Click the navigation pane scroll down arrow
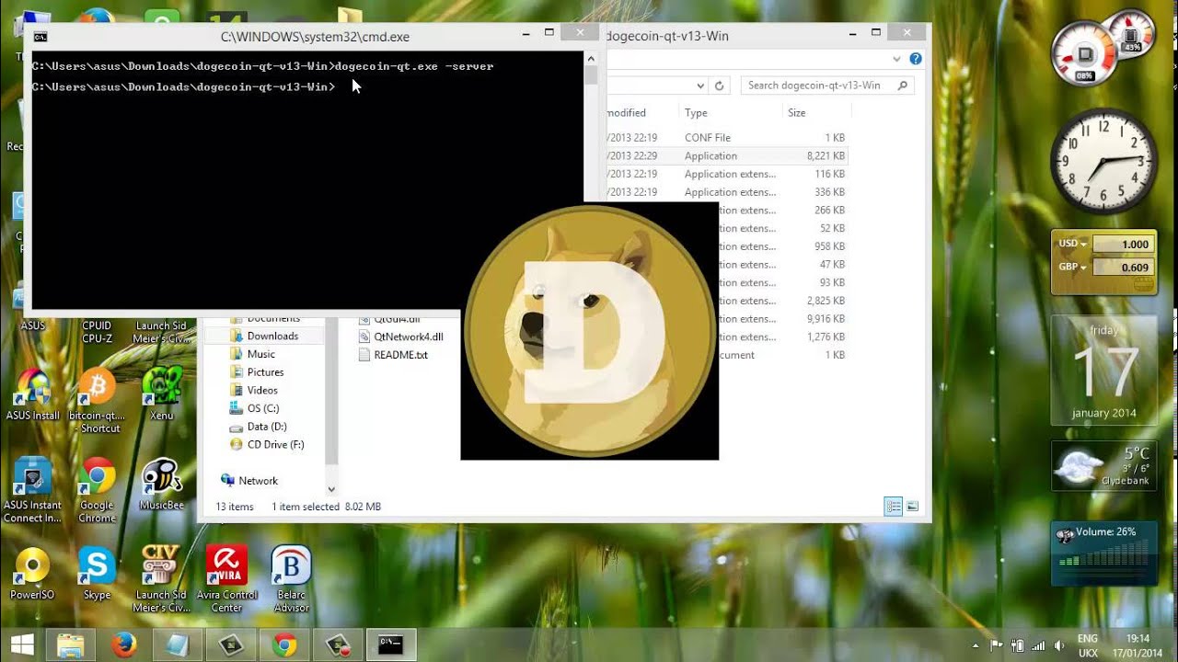 (331, 489)
